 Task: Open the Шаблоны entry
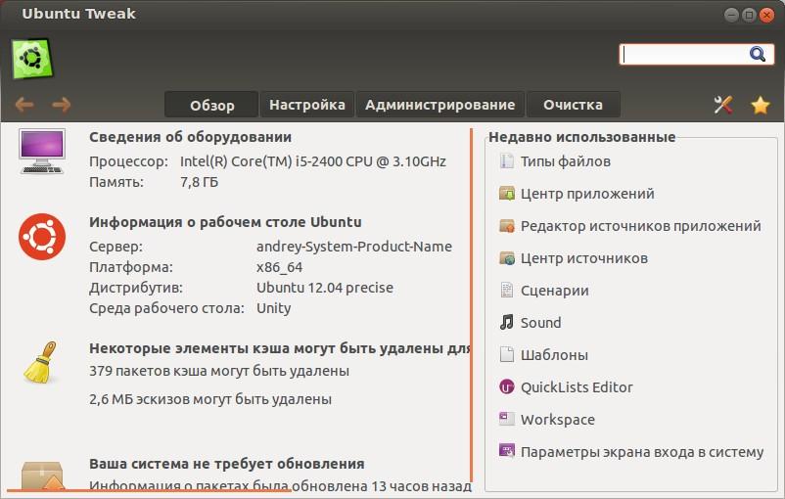[x=554, y=355]
